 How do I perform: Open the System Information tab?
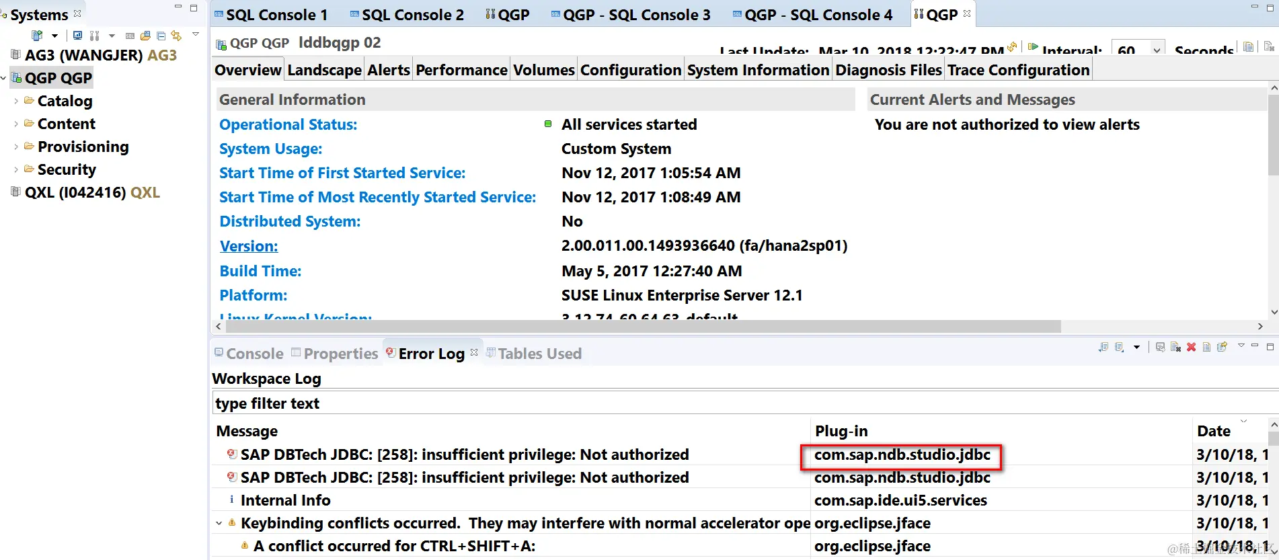[758, 70]
